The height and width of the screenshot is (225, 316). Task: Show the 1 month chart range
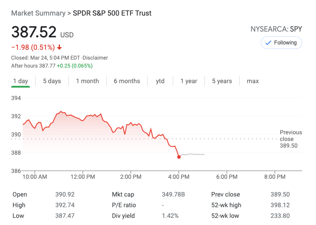(x=87, y=81)
